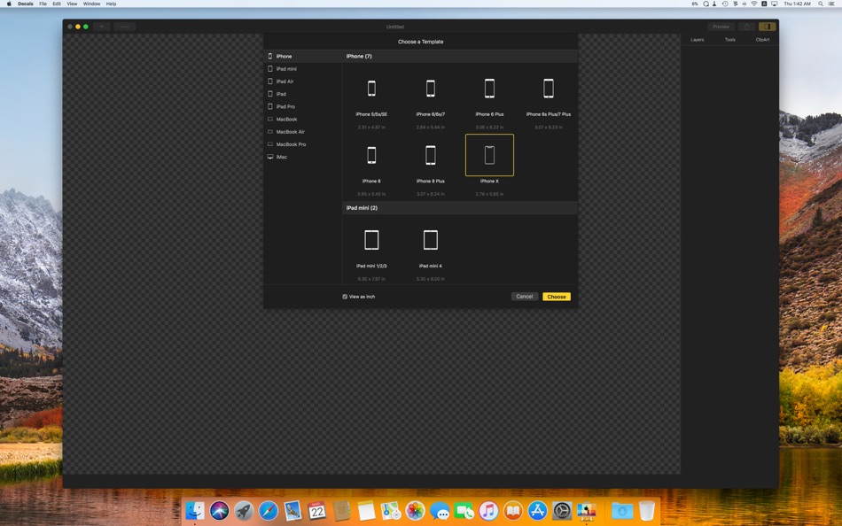The width and height of the screenshot is (842, 526).
Task: Open Finder from the dock
Action: pyautogui.click(x=194, y=510)
